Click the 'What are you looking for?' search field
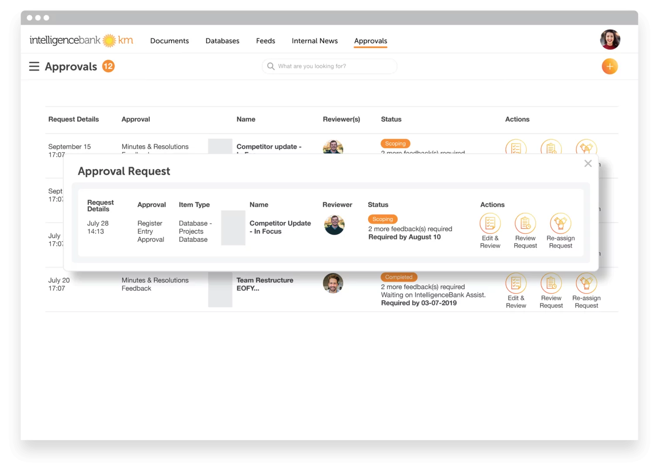 click(329, 66)
